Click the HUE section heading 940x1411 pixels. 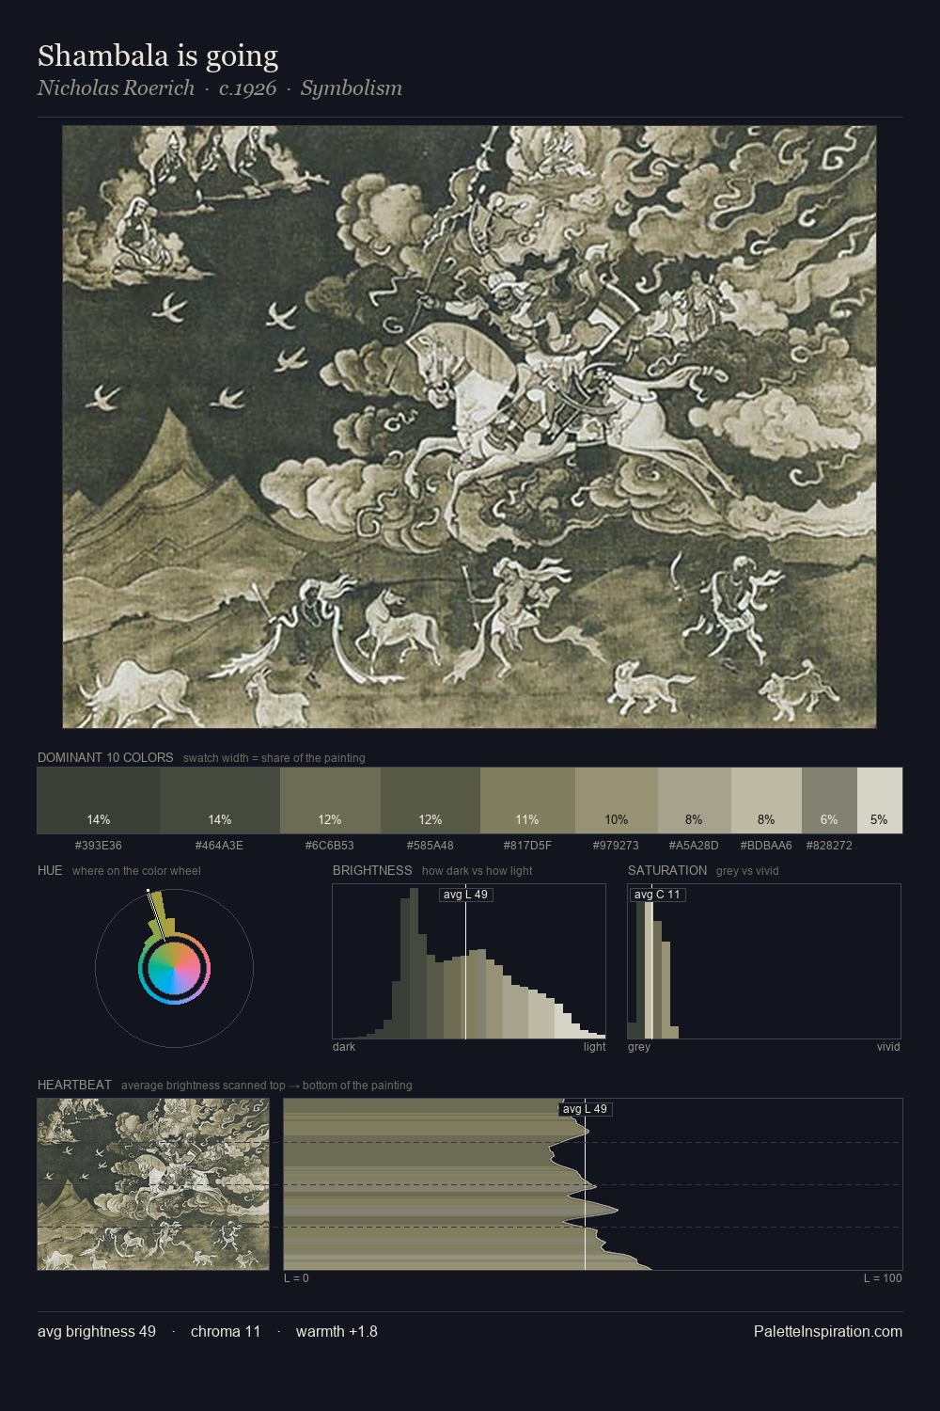tap(50, 870)
